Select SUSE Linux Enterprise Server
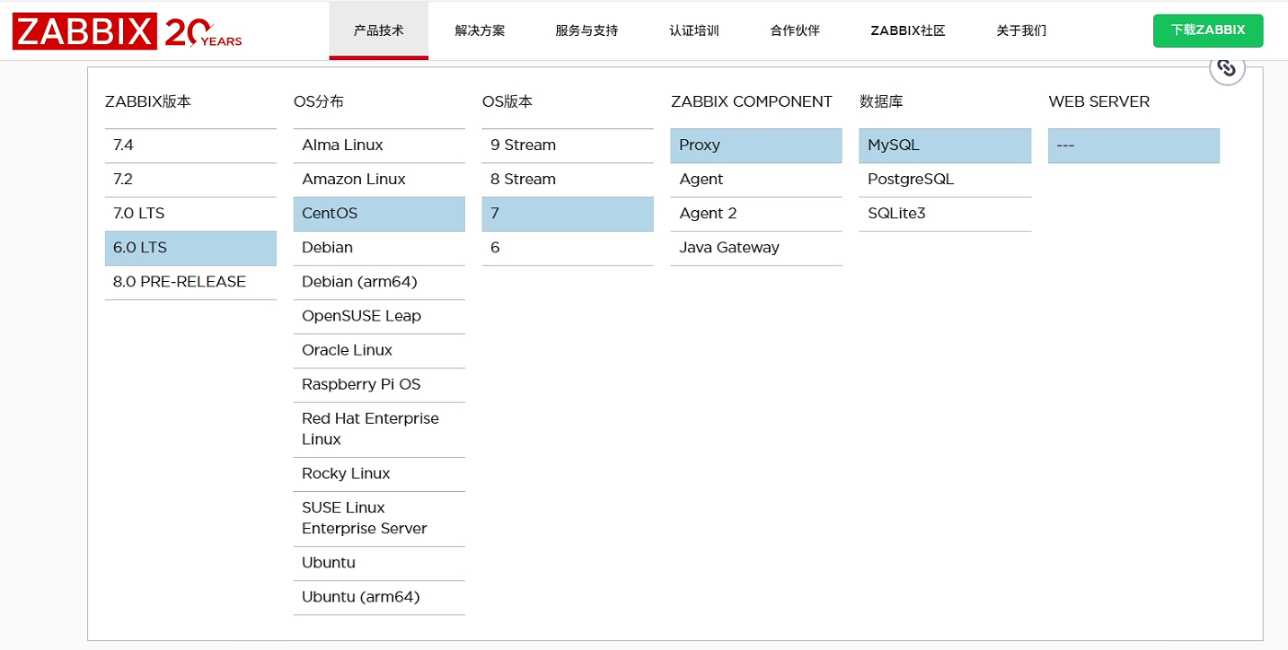This screenshot has width=1288, height=650. pos(379,518)
